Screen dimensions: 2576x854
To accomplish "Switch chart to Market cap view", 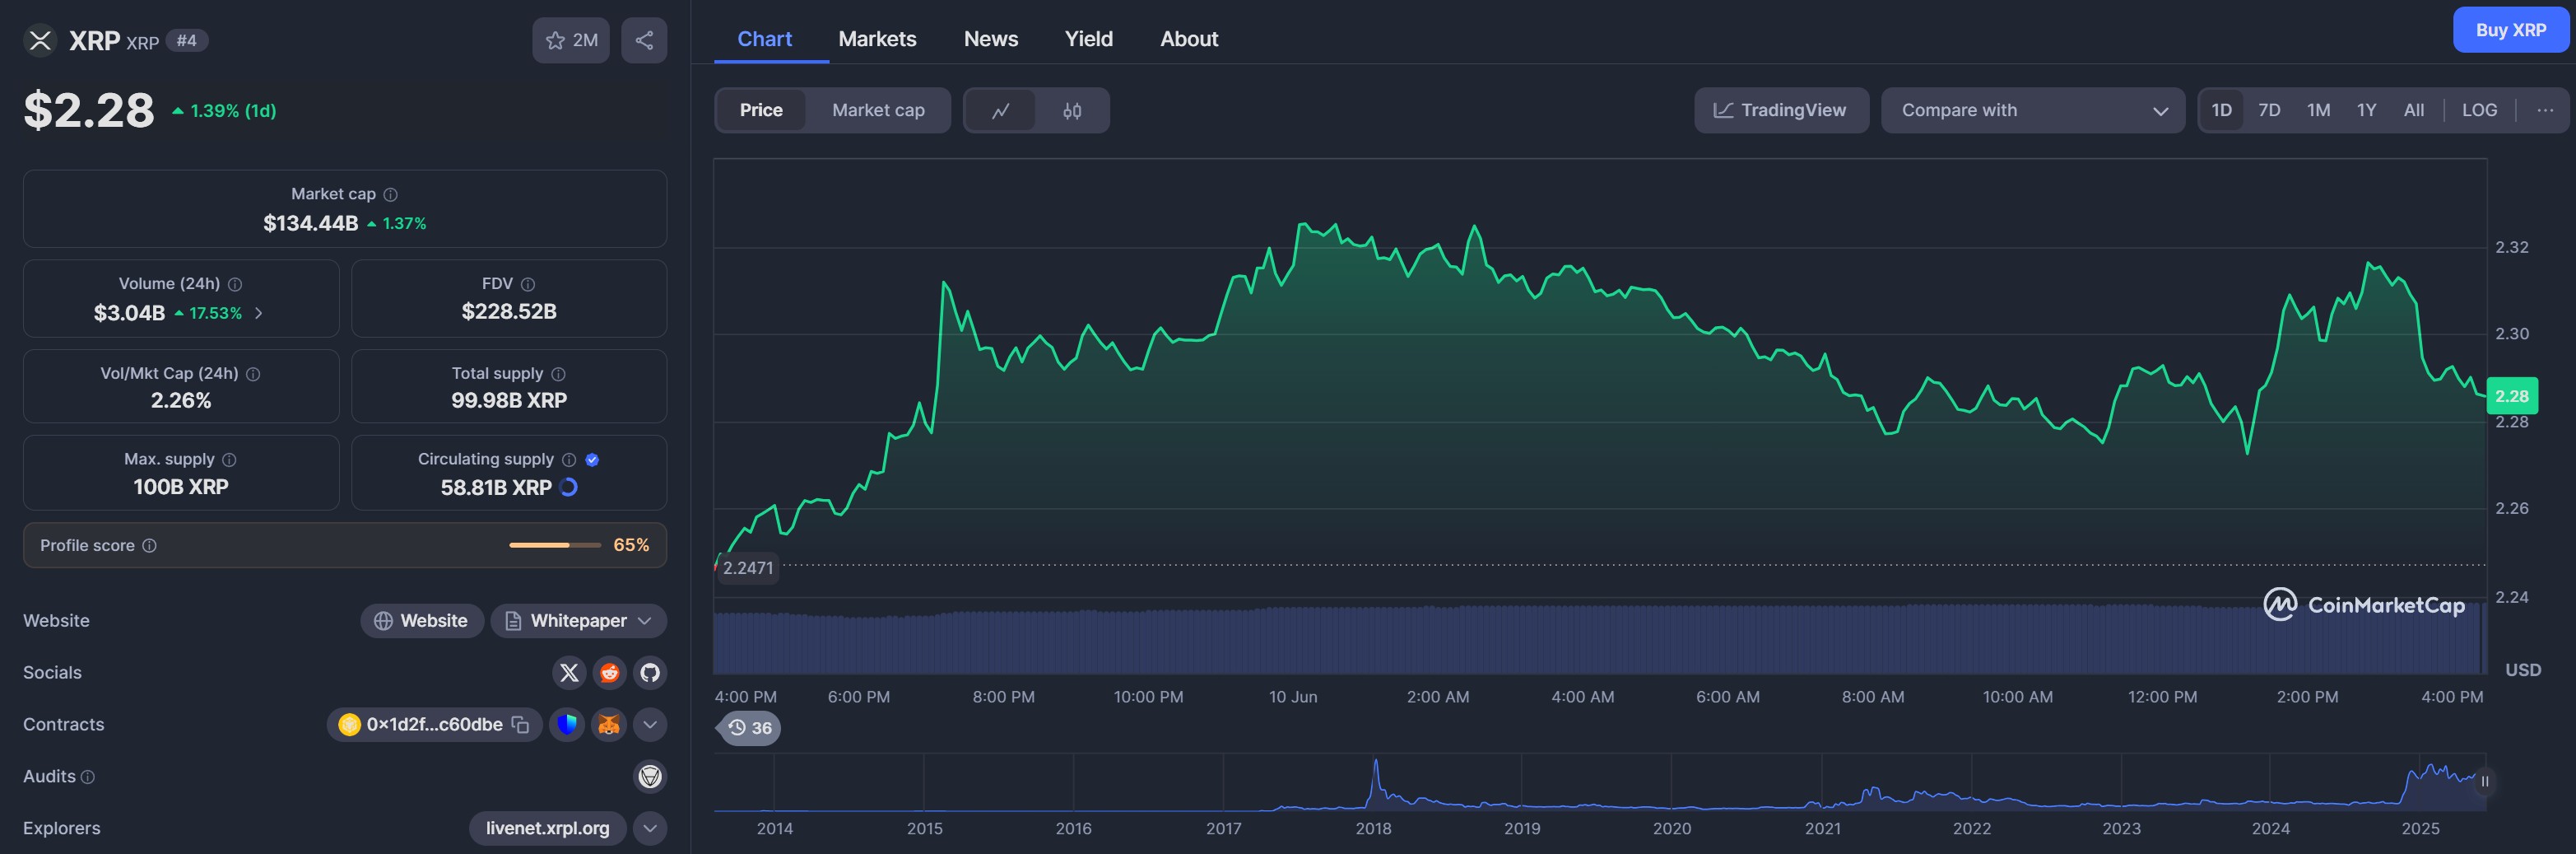I will pos(878,110).
